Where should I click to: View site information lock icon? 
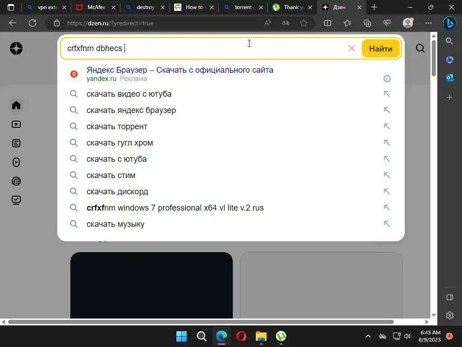[x=57, y=23]
